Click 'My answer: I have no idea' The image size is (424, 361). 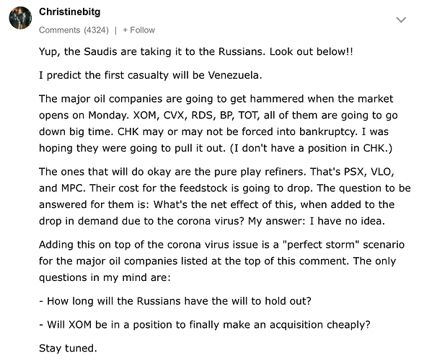tap(317, 221)
